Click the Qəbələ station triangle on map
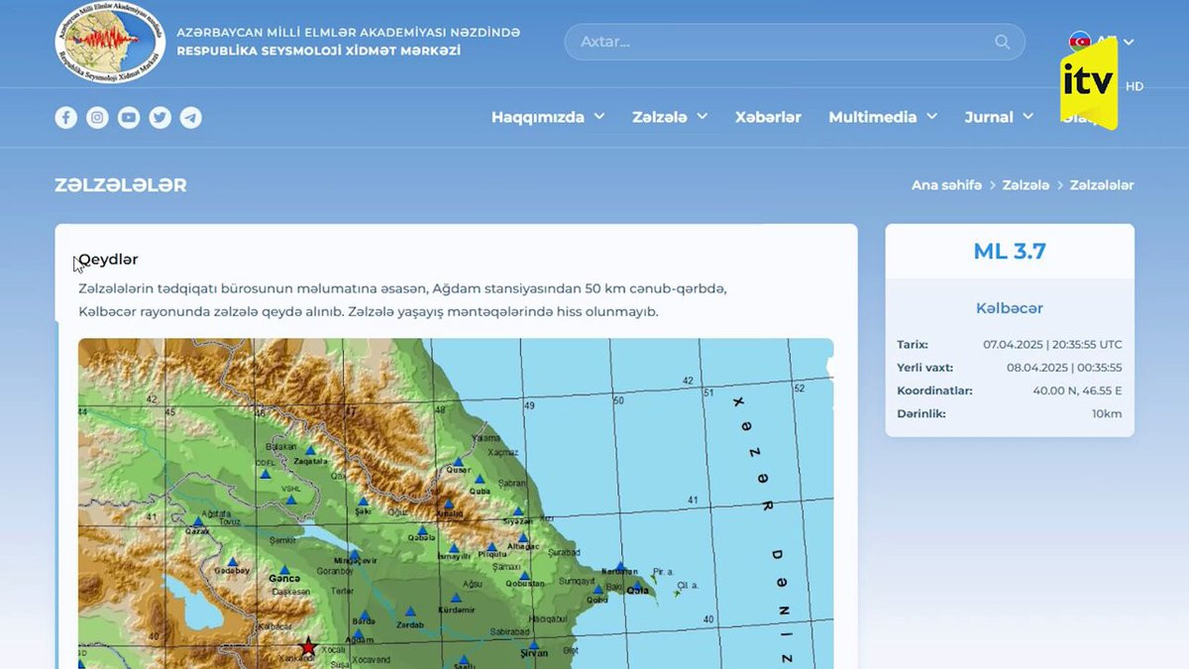 [422, 530]
